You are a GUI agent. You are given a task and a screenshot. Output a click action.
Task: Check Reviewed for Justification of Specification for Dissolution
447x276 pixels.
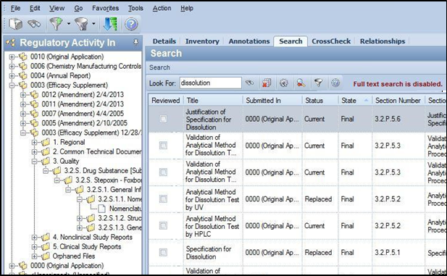point(163,119)
